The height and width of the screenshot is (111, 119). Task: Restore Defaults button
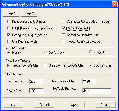pyautogui.click(x=106, y=105)
